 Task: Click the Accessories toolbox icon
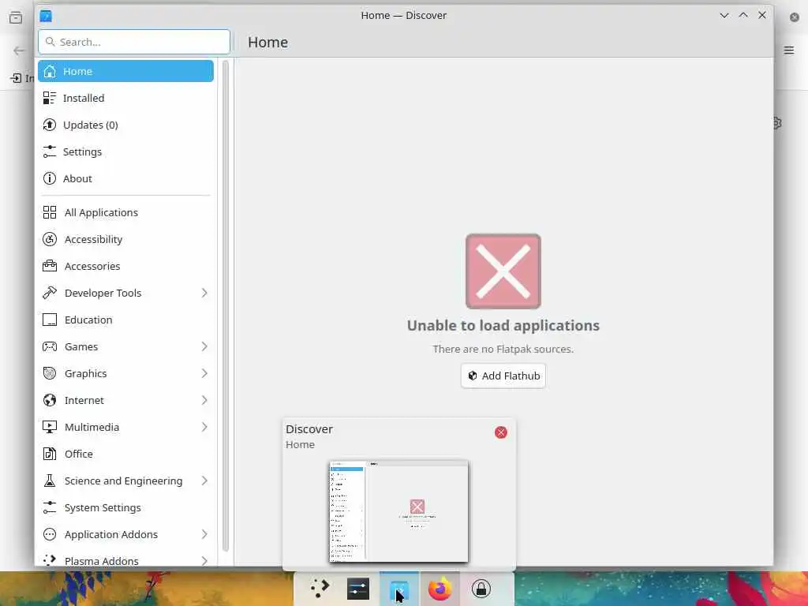[x=50, y=266]
